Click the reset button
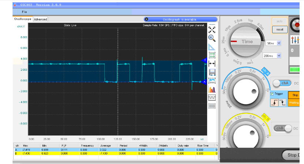This screenshot has height=164, width=304. coord(279,29)
